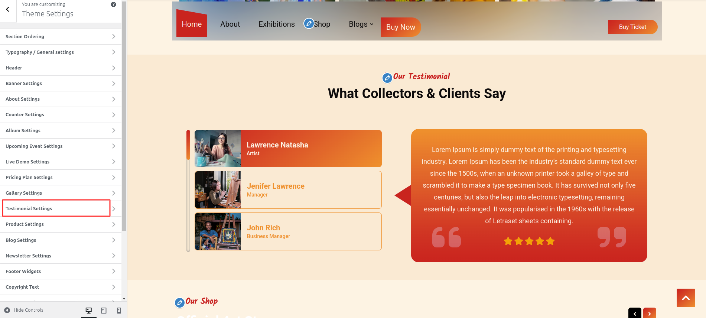Image resolution: width=706 pixels, height=318 pixels.
Task: Click the help question mark icon
Action: point(113,4)
